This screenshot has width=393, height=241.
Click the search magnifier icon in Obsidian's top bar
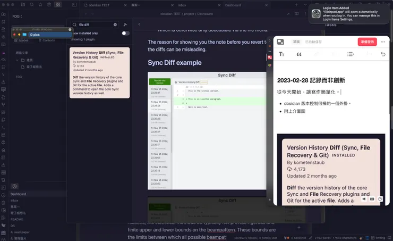click(x=31, y=4)
